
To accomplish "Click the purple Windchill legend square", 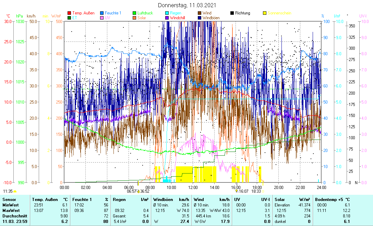I will [x=167, y=18].
